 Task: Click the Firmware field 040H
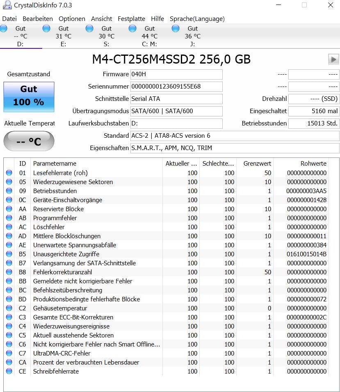[x=176, y=74]
